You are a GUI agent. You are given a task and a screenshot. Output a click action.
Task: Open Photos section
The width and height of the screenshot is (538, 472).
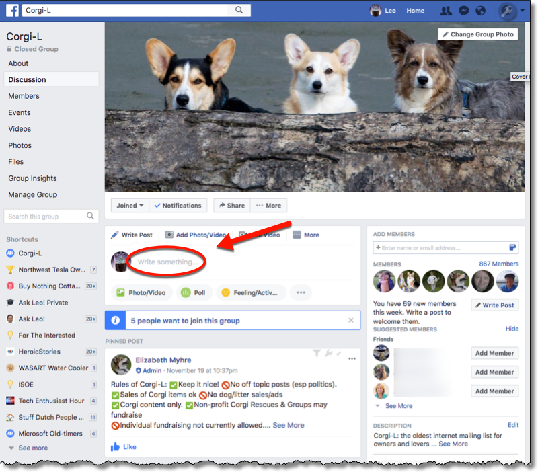(20, 145)
